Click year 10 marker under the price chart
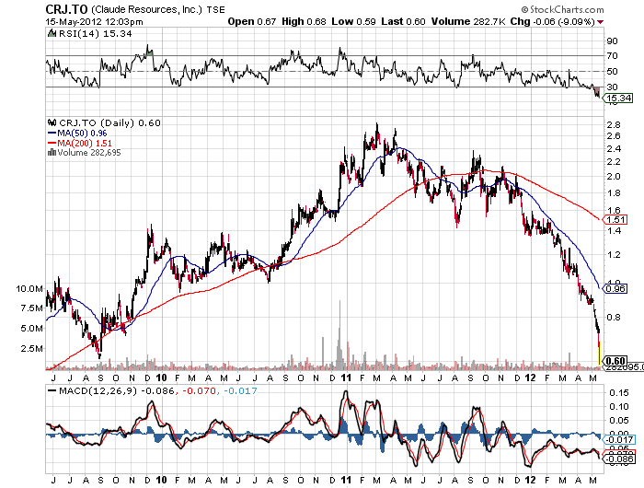 click(161, 378)
